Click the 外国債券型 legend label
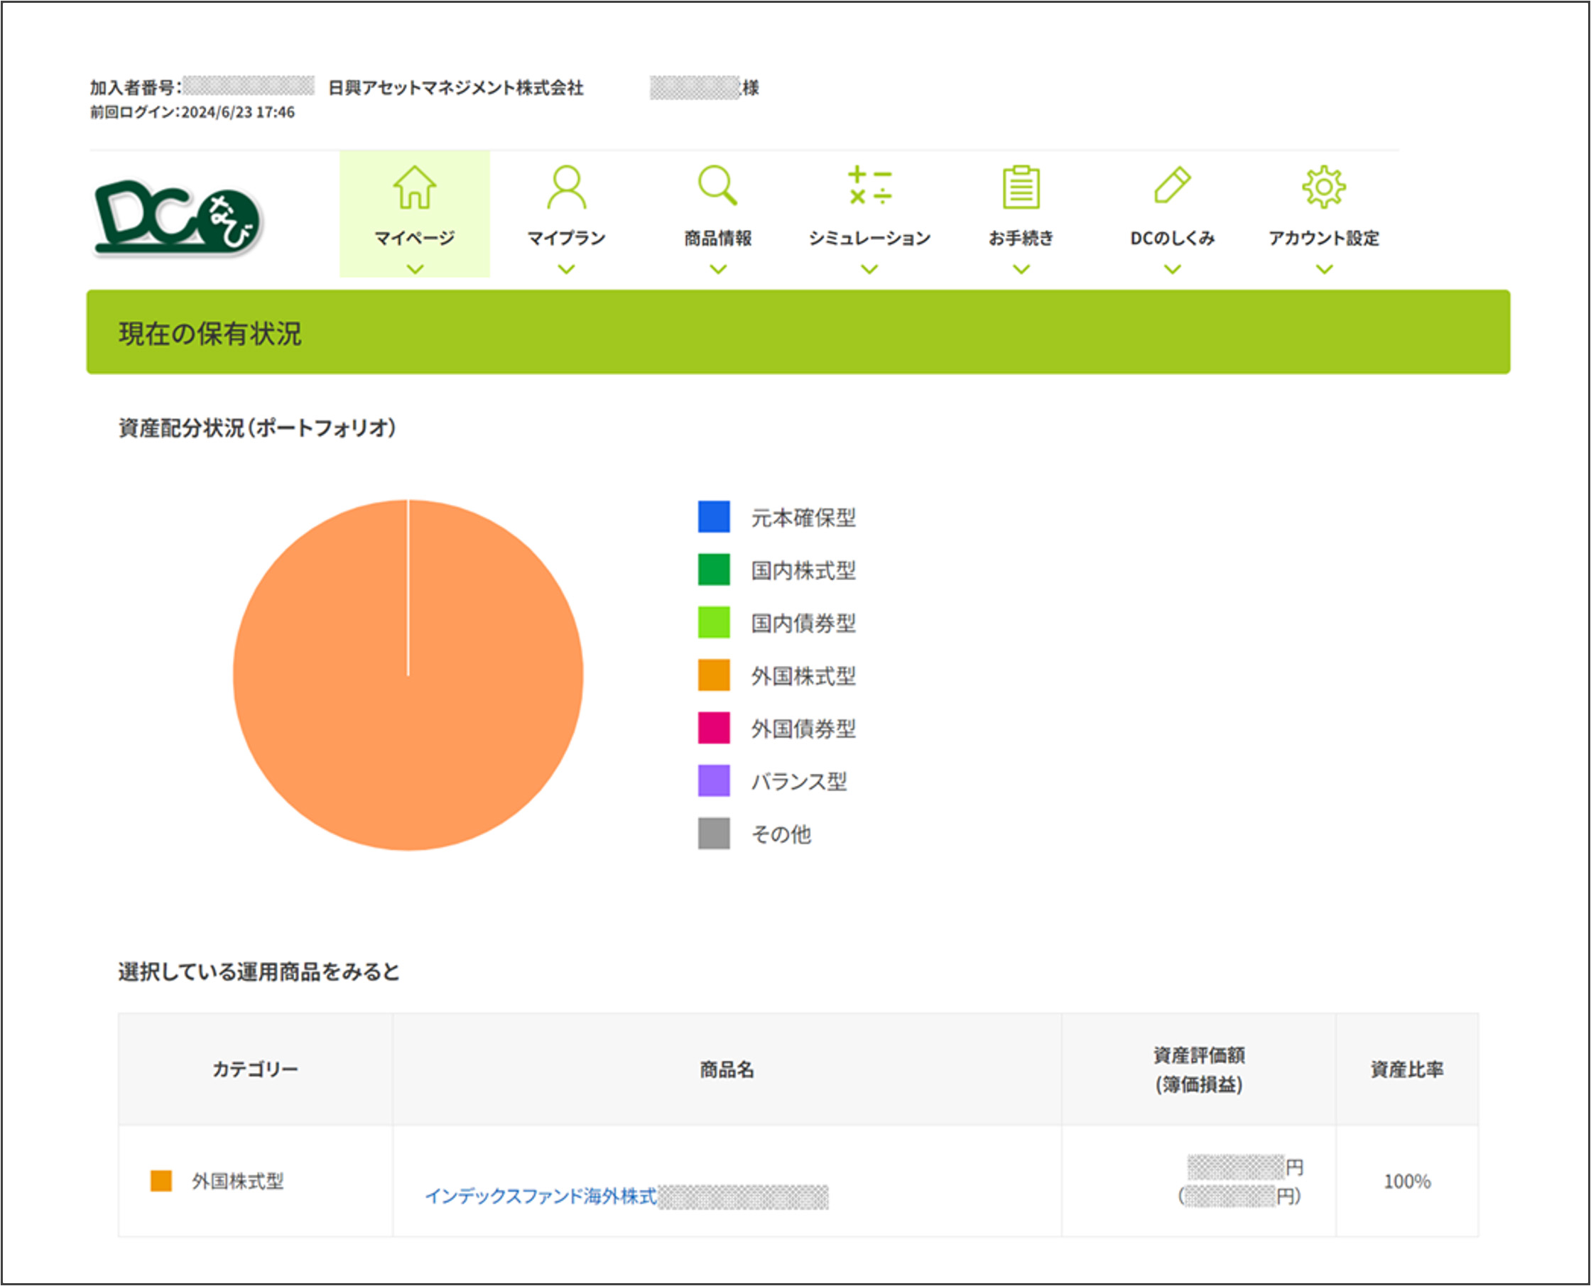1591x1286 pixels. point(803,728)
